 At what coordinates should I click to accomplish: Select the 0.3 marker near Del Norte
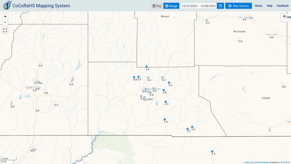(x=207, y=20)
